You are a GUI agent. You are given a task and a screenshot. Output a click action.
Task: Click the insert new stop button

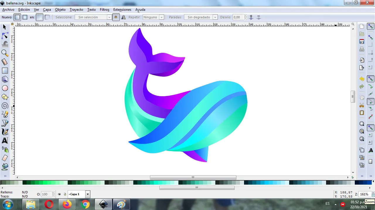click(251, 17)
